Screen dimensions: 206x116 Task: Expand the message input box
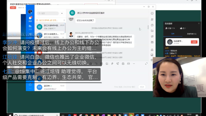146,64
